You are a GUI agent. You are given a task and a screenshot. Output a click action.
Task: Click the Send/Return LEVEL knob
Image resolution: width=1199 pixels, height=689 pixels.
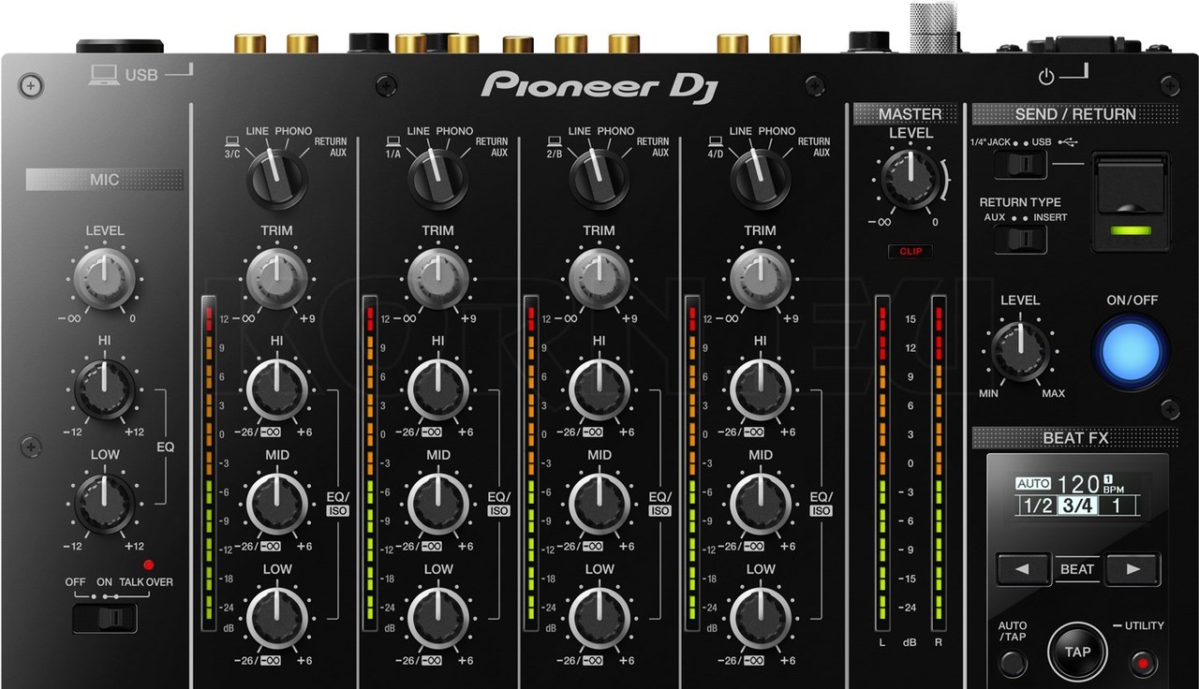pyautogui.click(x=1019, y=349)
